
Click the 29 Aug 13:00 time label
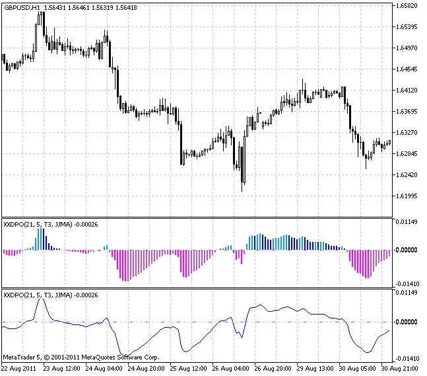316,368
